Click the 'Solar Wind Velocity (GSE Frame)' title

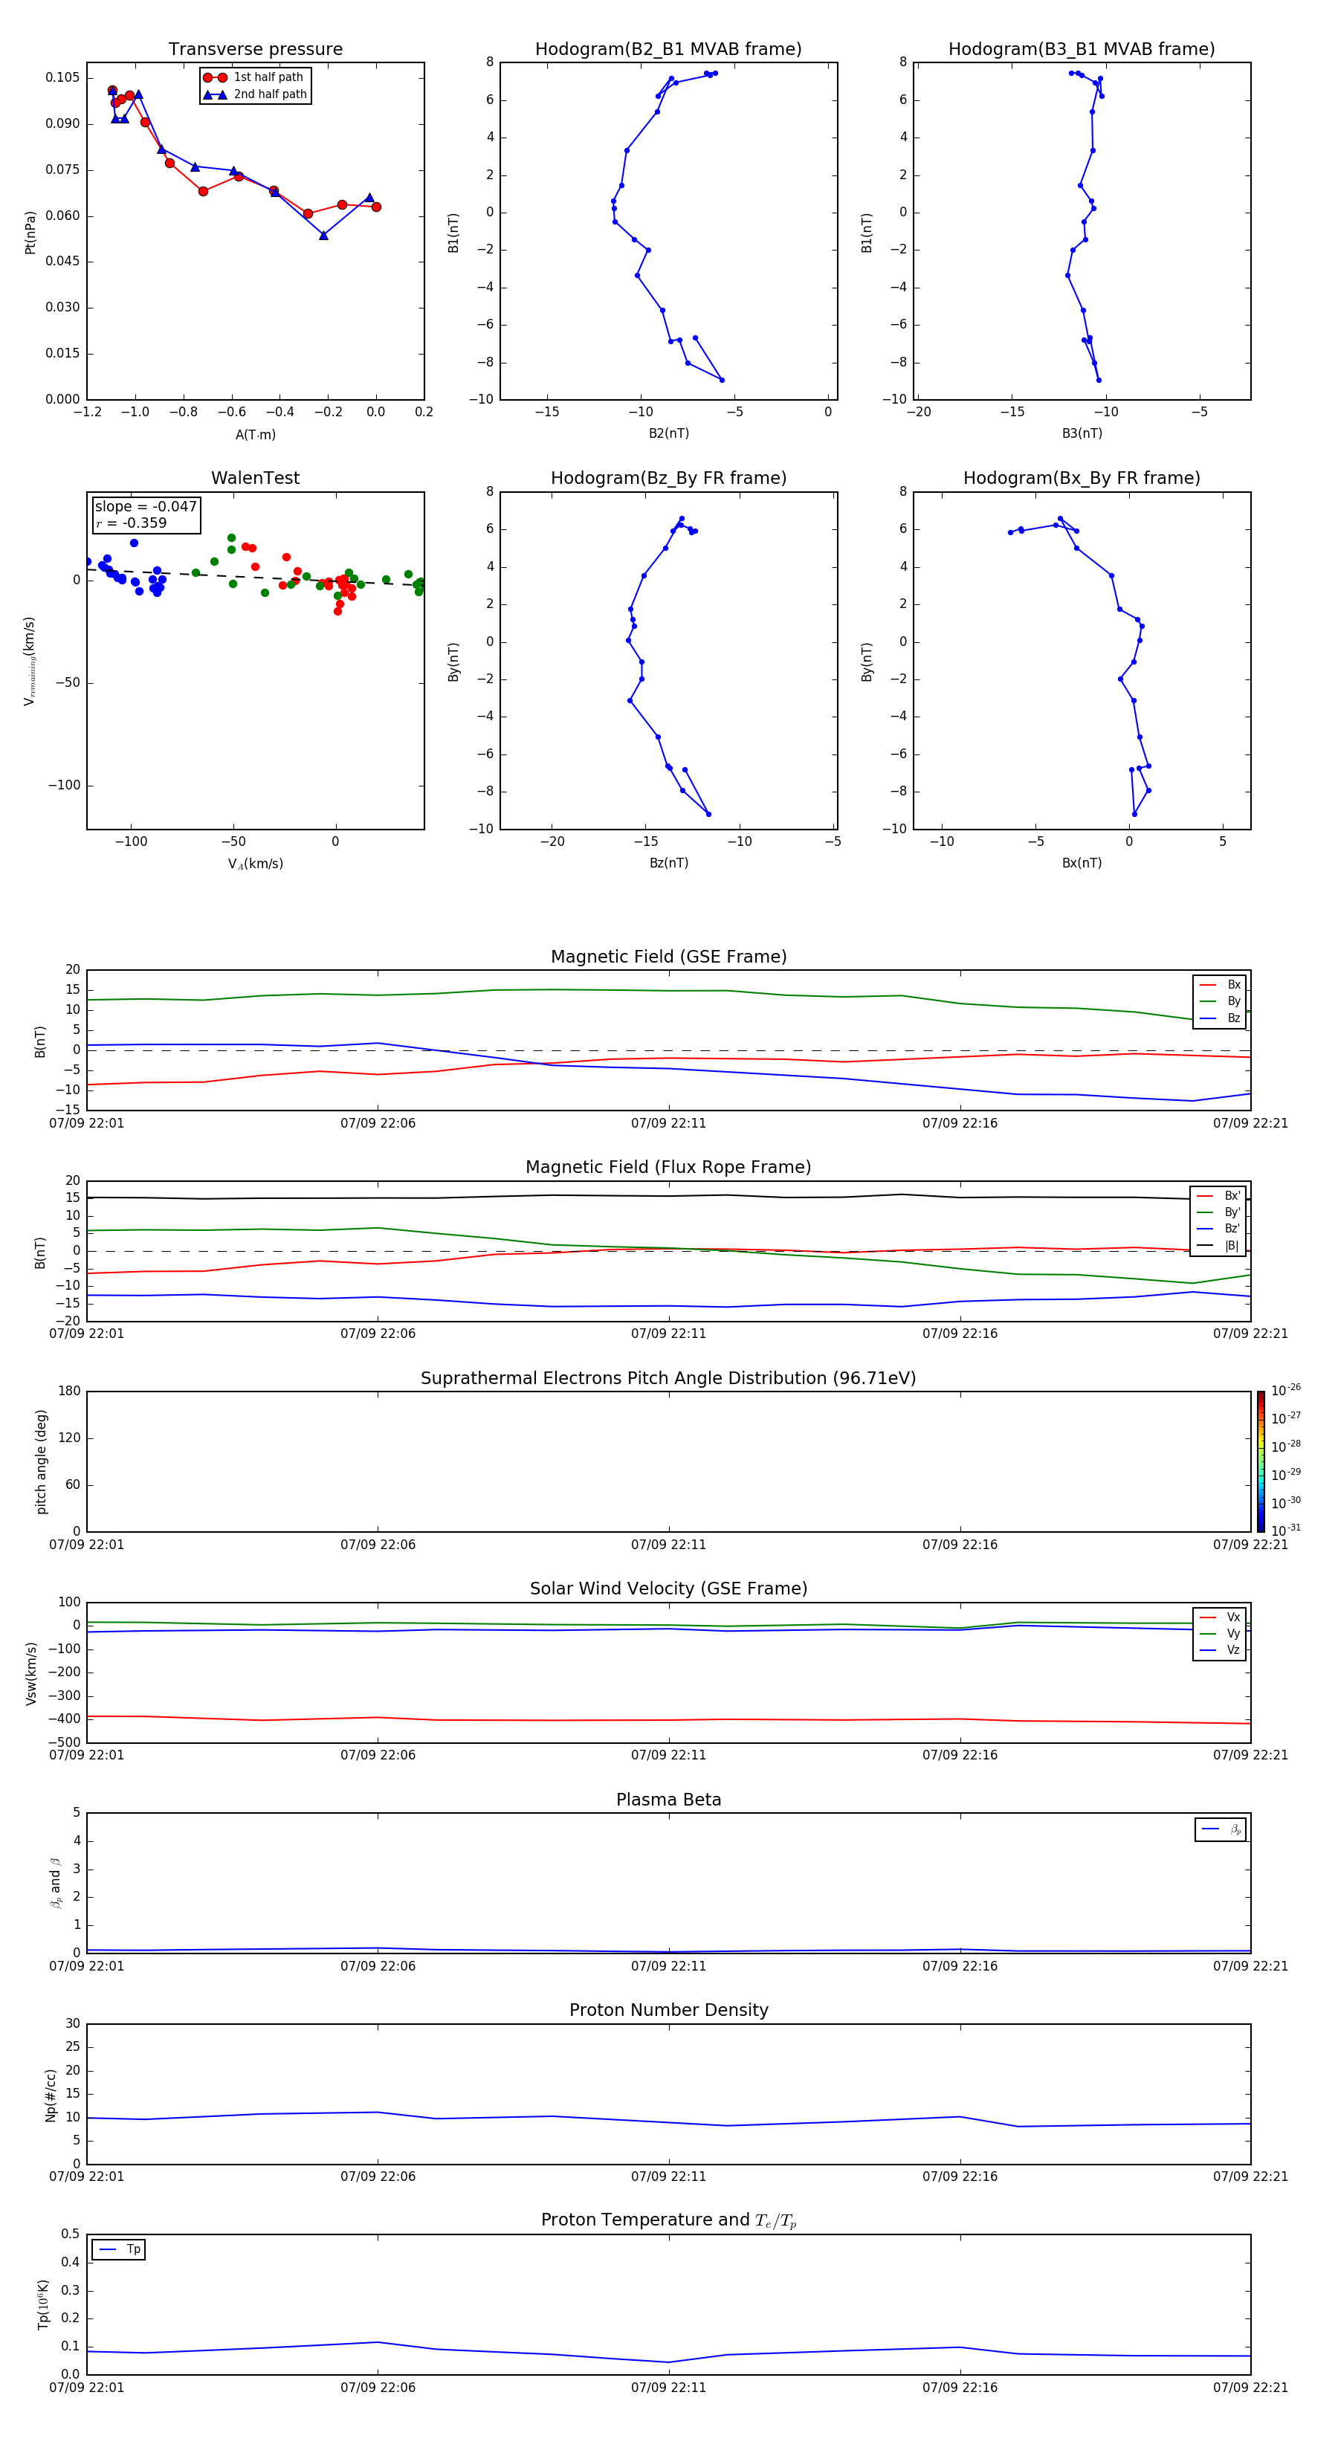pos(668,1589)
